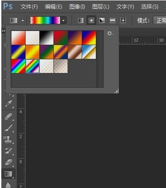Screen dimensions: 166x188
Task: Select the Clone Stamp tool
Action: tap(8, 139)
